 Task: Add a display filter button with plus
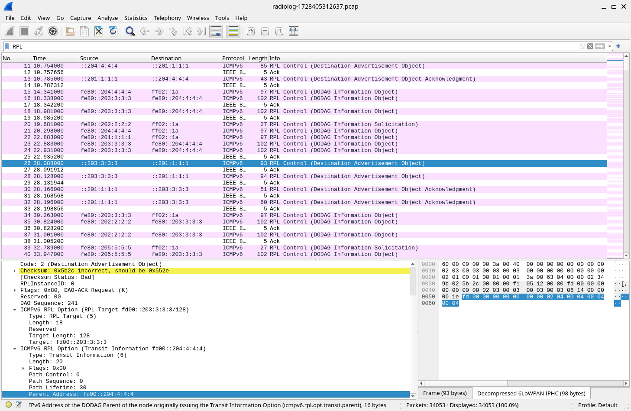click(618, 46)
